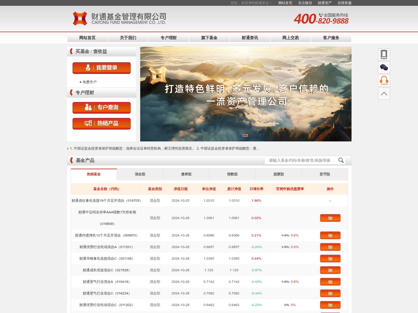Switch to the 货币型 tab
This screenshot has height=313, width=418.
325,174
